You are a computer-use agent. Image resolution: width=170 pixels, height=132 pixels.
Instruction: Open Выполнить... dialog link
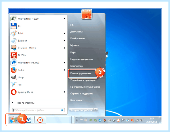pos(77,100)
